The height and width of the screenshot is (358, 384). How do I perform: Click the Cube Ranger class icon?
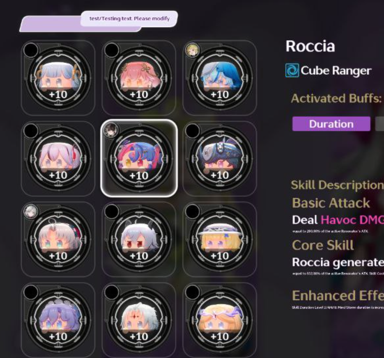tap(292, 71)
